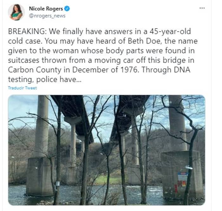Click the blue verified badge beside Nicole Rogers
Viewport: 222px width, 211px height.
(67, 9)
